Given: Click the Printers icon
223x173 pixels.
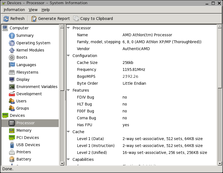Looking at the screenshot, I should tap(12, 152).
